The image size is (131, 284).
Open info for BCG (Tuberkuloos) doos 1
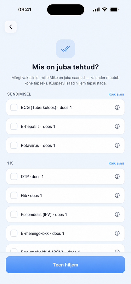point(117,107)
